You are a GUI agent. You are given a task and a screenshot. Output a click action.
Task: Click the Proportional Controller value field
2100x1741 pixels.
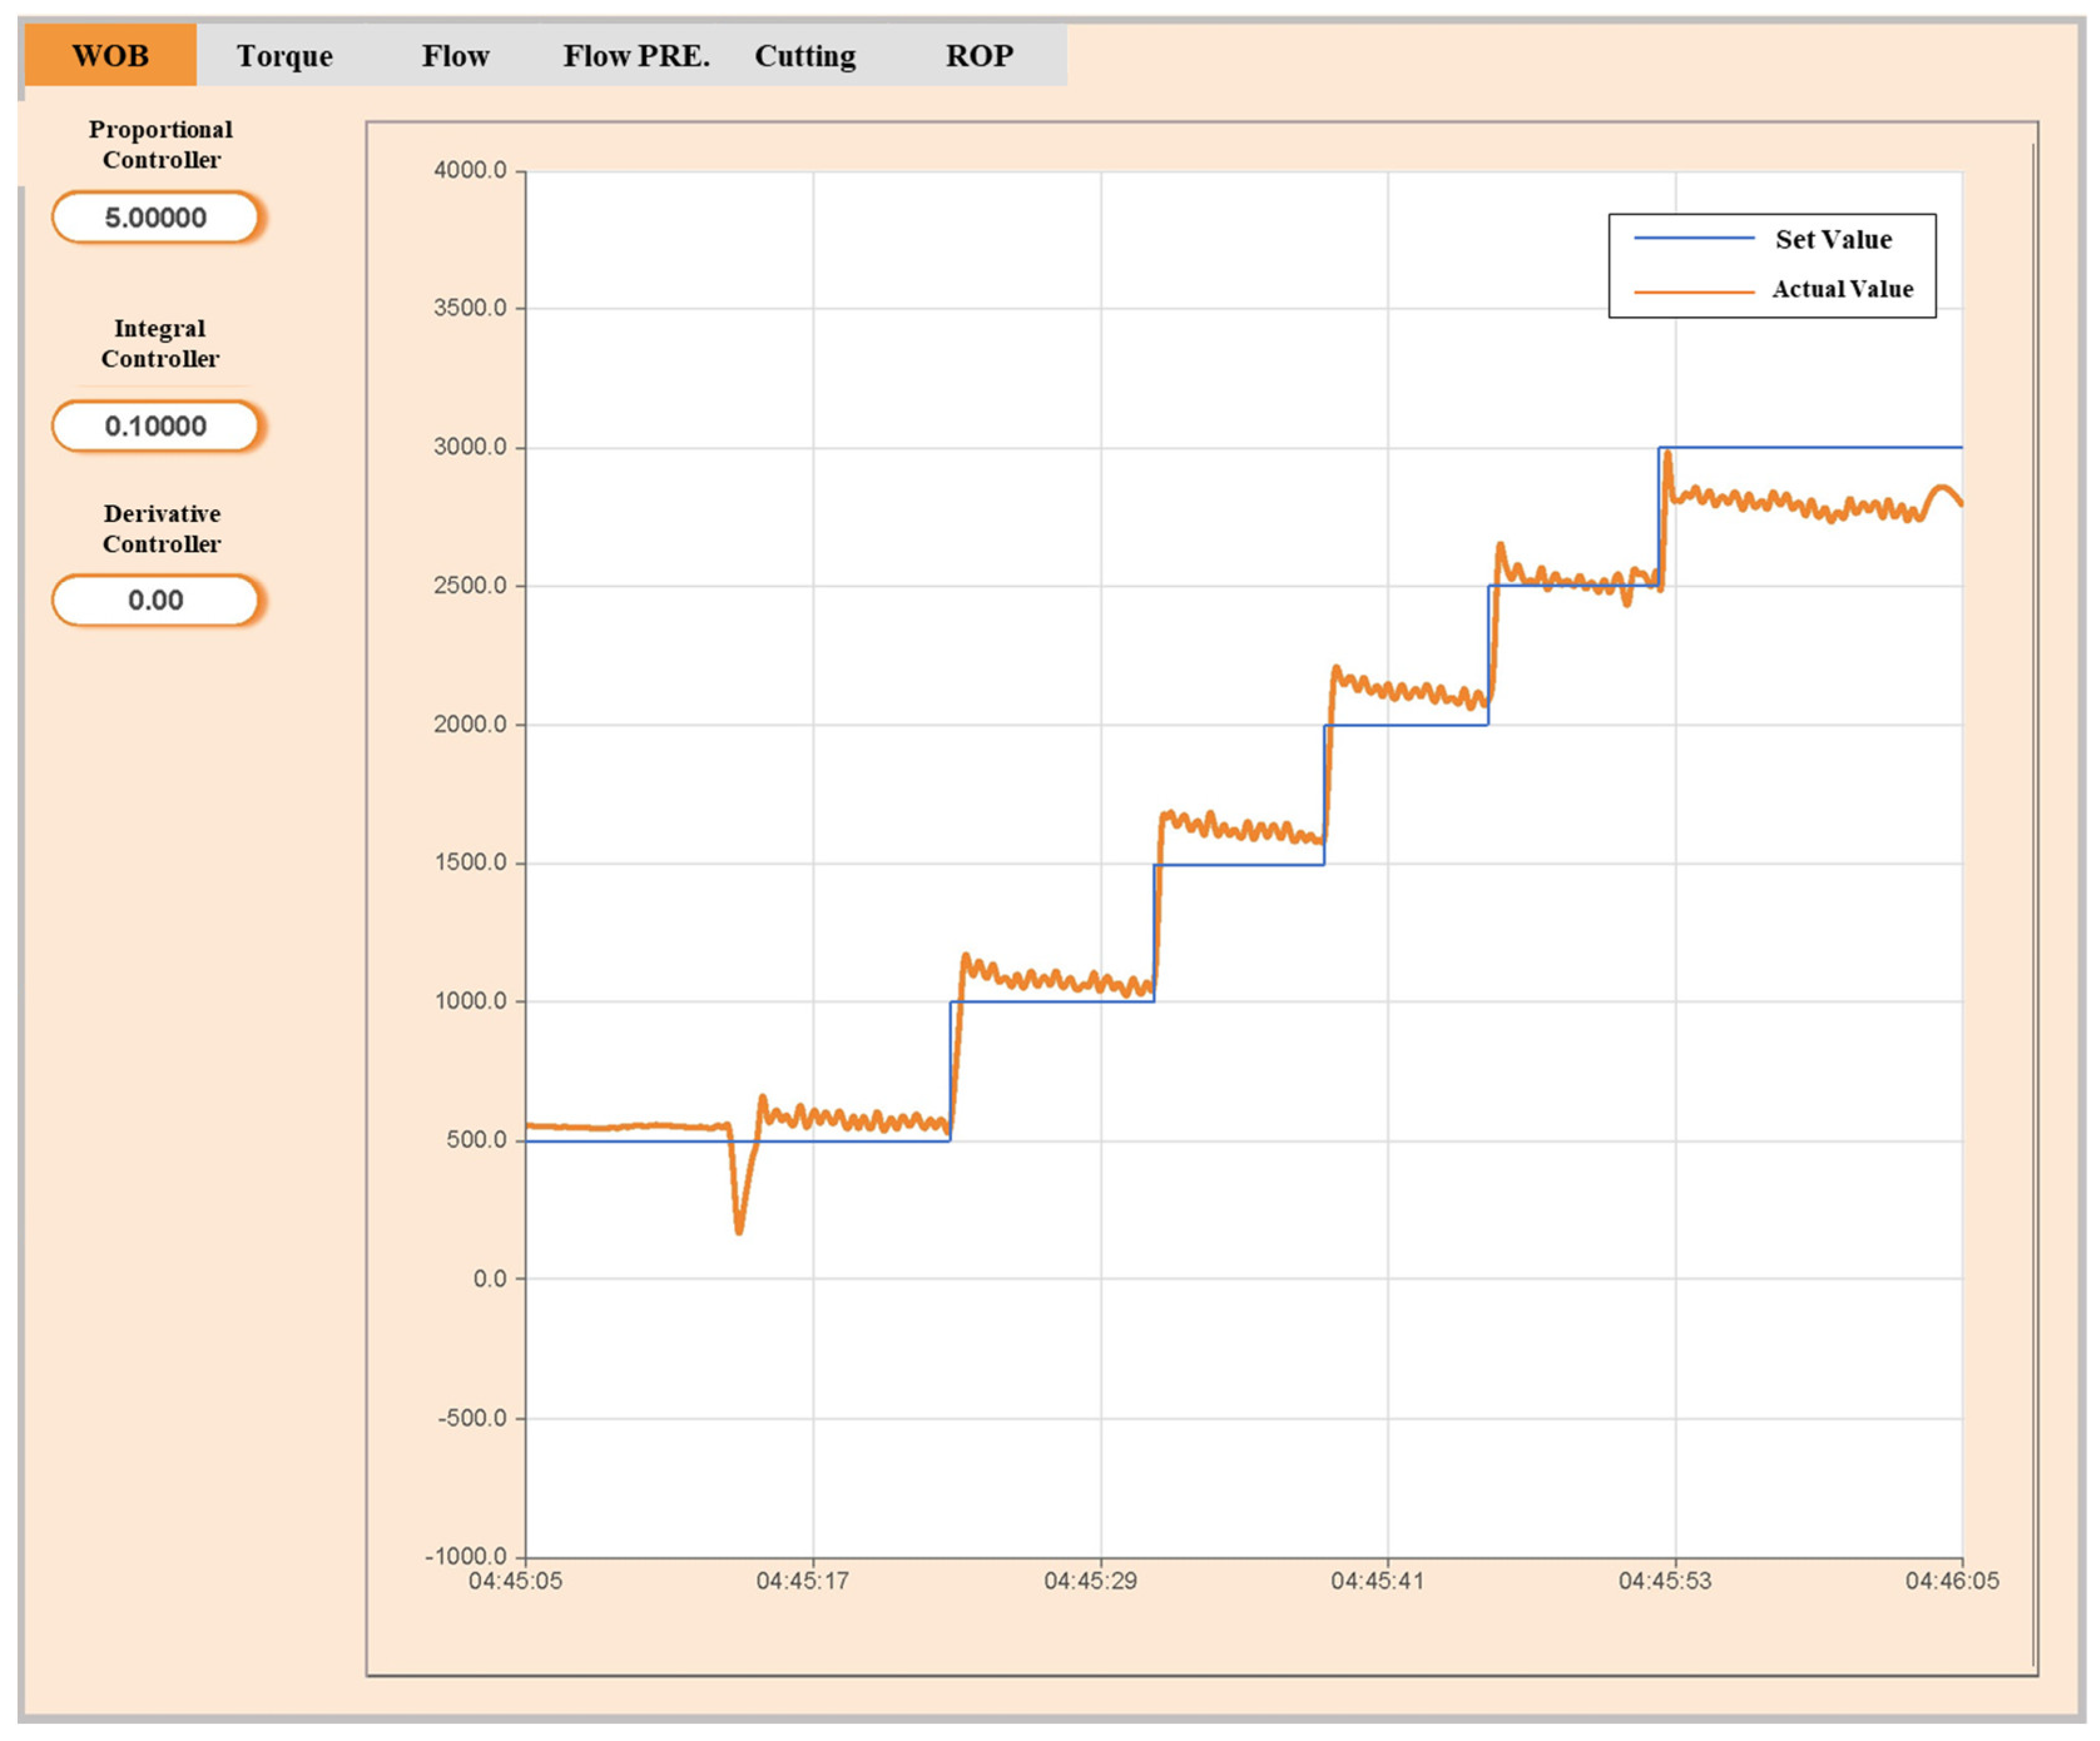click(x=156, y=218)
